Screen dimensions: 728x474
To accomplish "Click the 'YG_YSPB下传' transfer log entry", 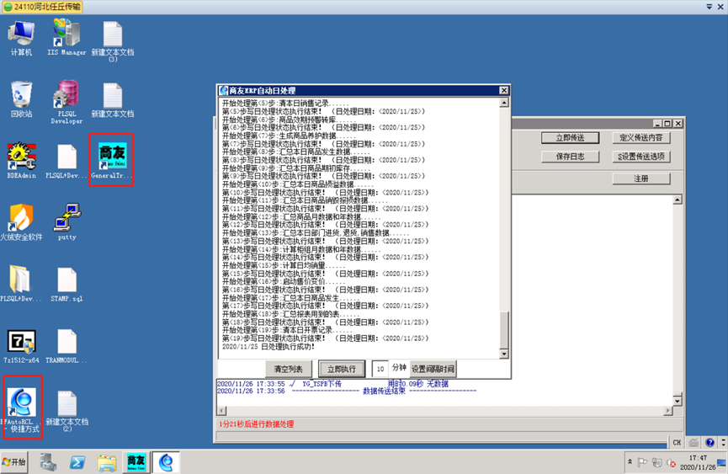I will pyautogui.click(x=321, y=384).
